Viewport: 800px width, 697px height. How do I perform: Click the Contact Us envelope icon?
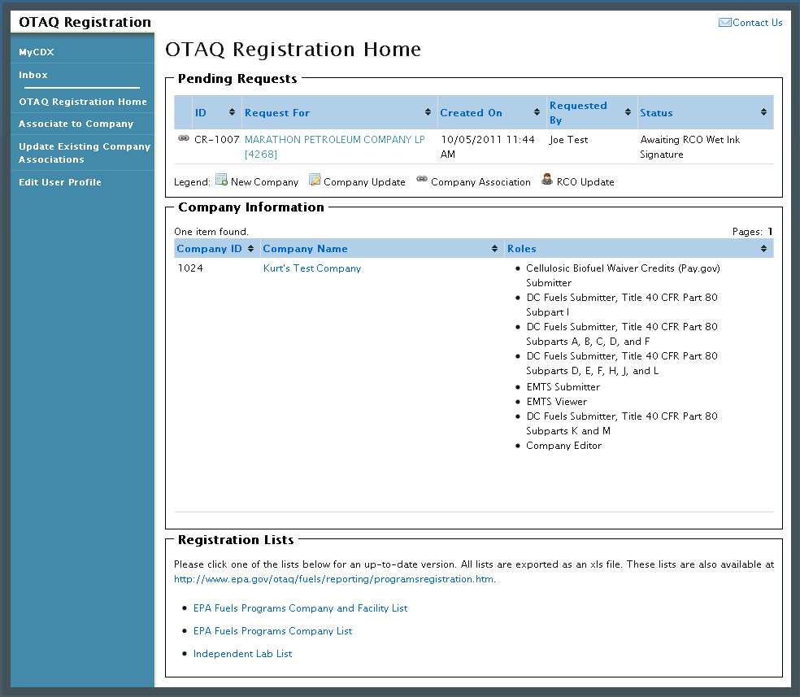(724, 23)
